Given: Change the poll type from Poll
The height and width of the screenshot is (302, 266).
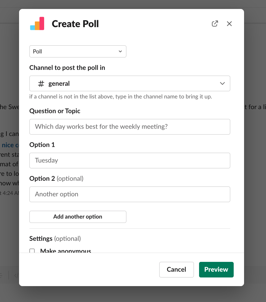Looking at the screenshot, I should click(x=78, y=51).
